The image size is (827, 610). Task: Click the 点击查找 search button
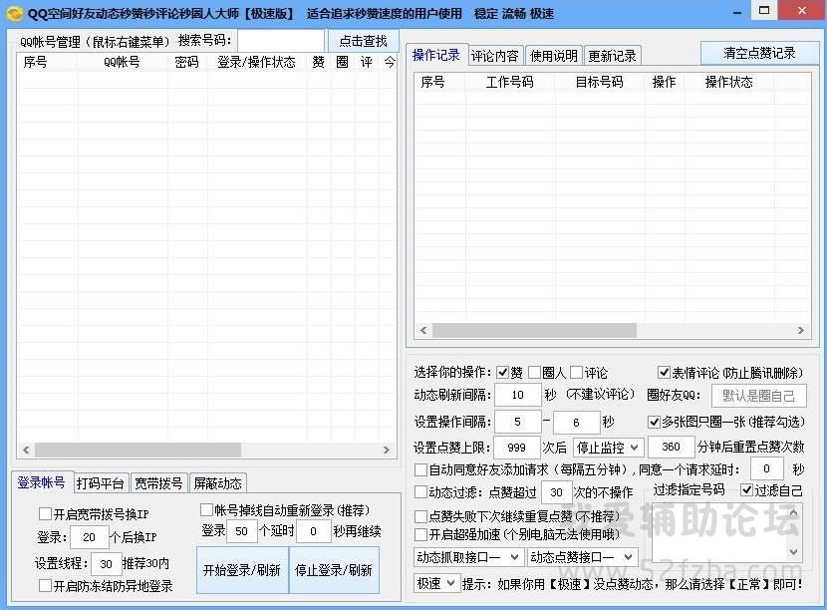pyautogui.click(x=363, y=41)
